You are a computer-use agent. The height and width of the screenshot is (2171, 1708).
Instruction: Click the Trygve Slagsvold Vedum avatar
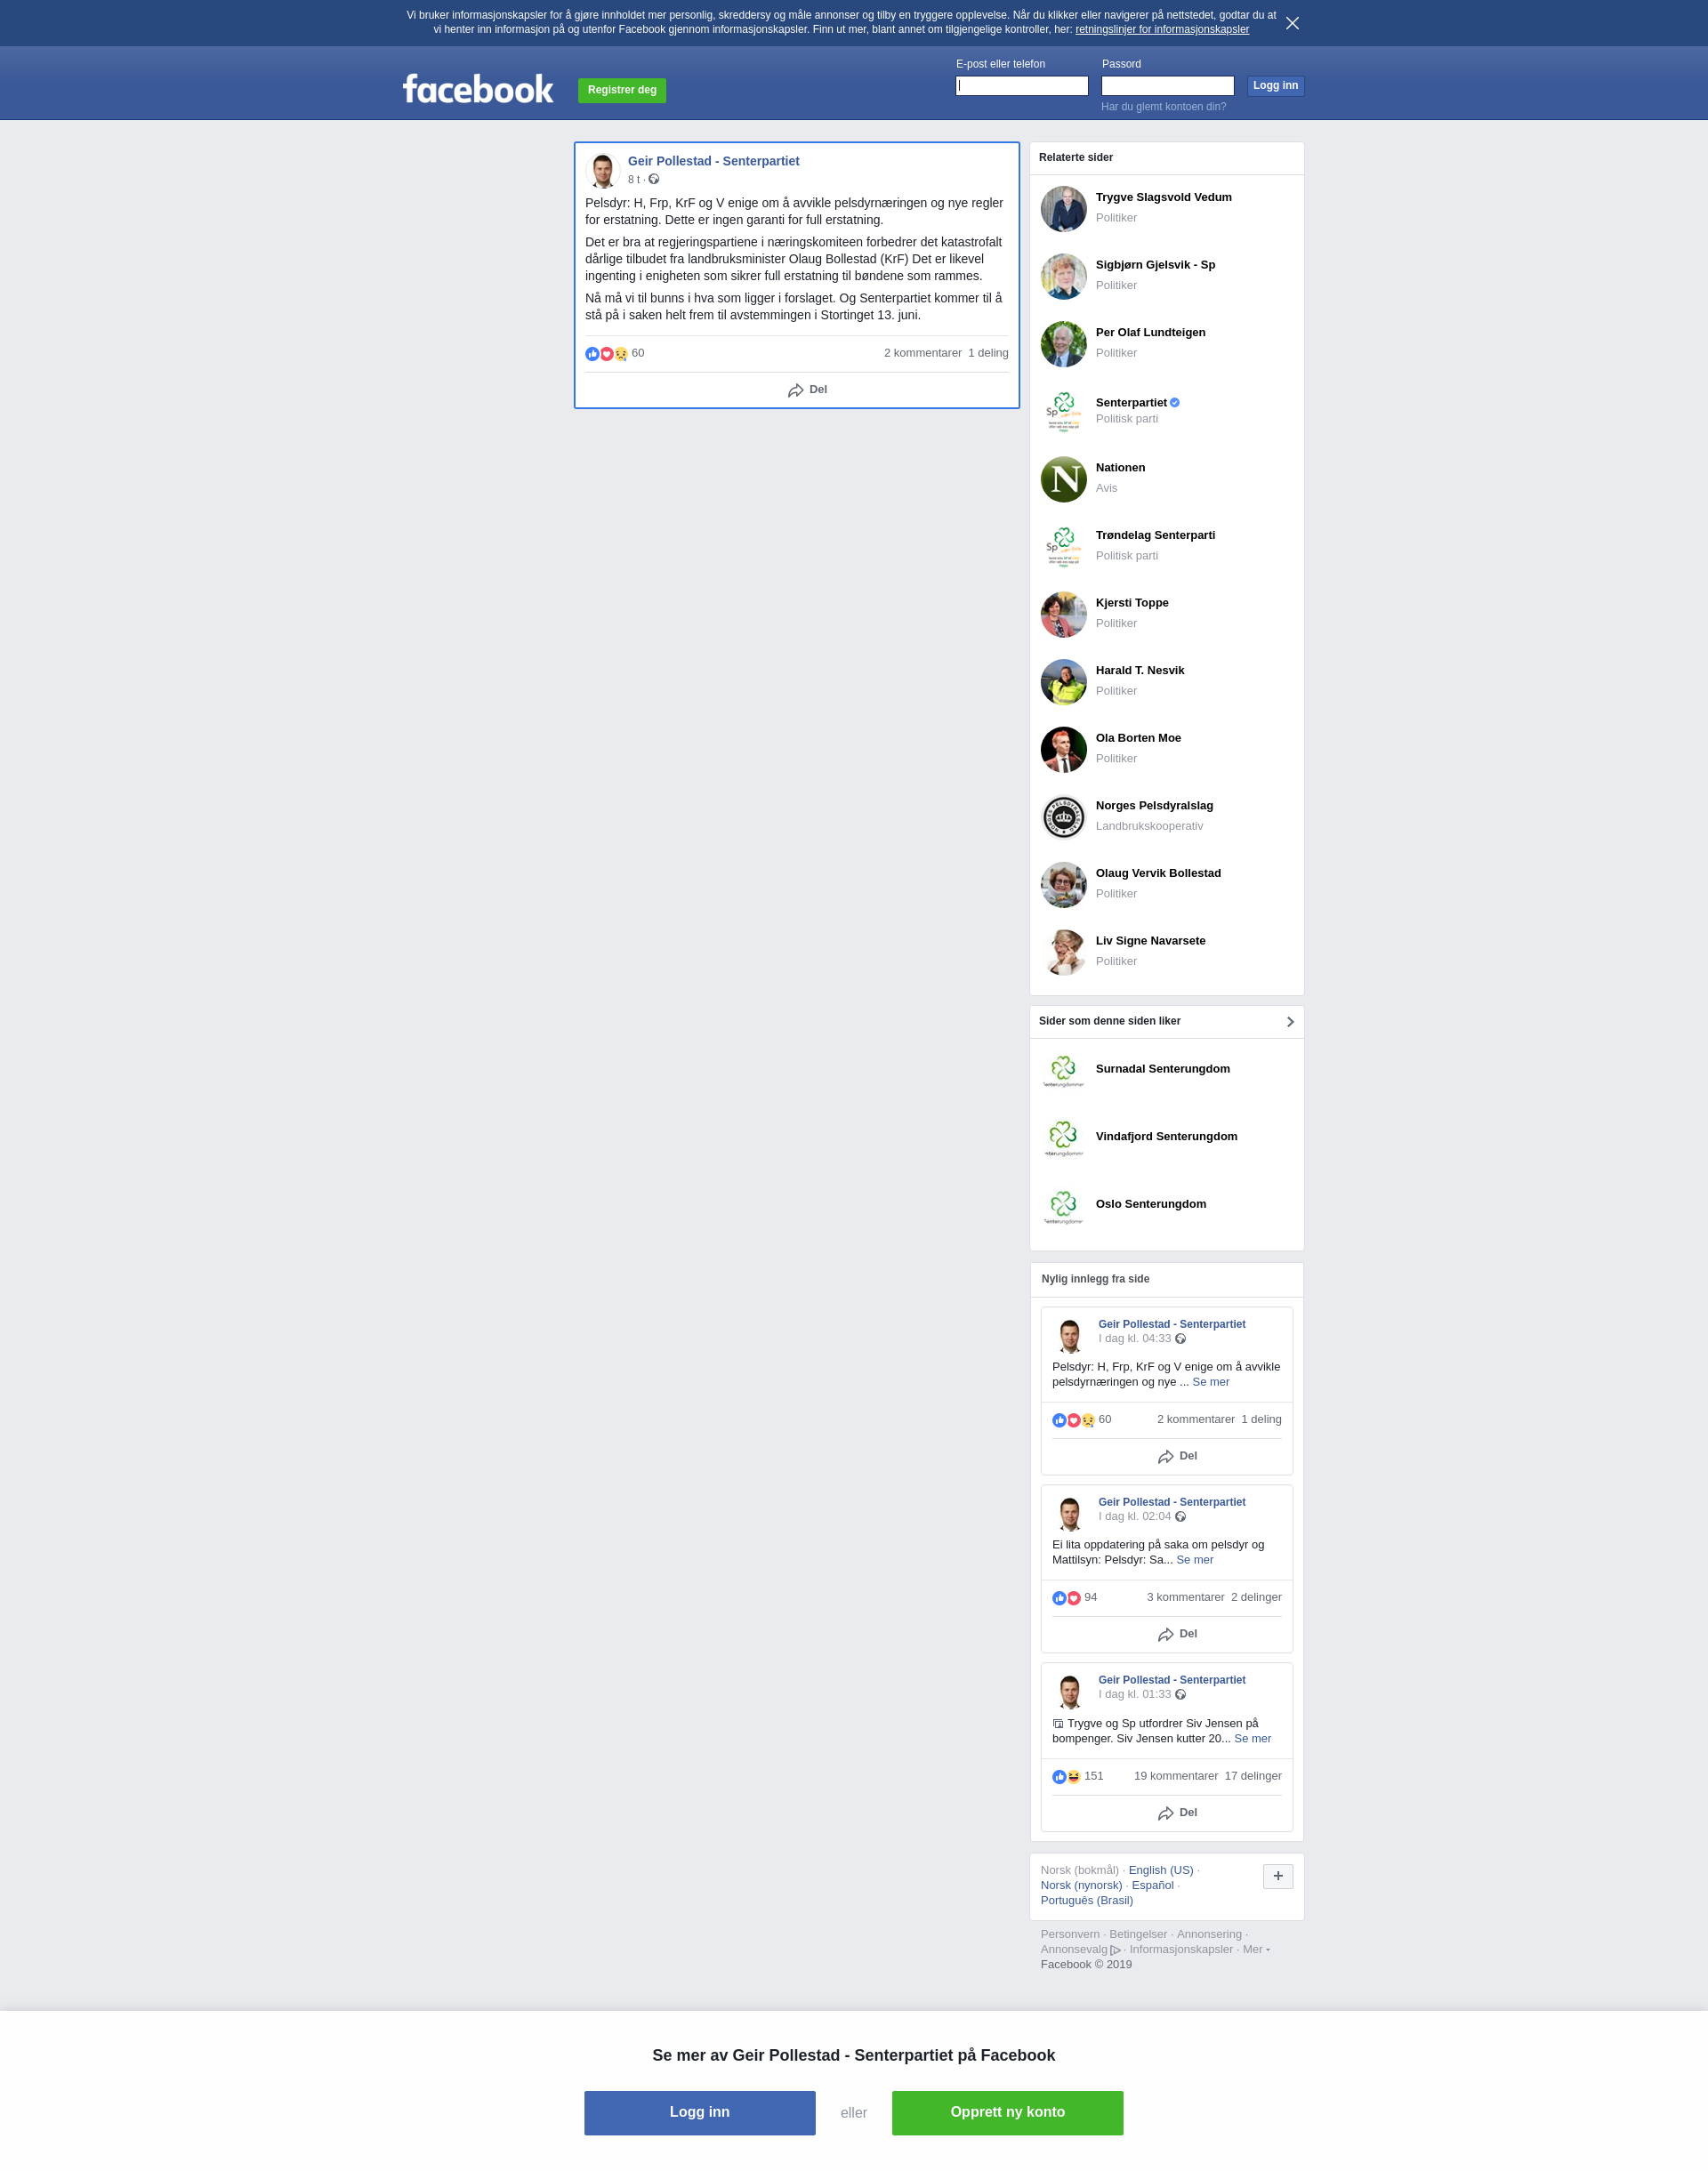click(1063, 208)
